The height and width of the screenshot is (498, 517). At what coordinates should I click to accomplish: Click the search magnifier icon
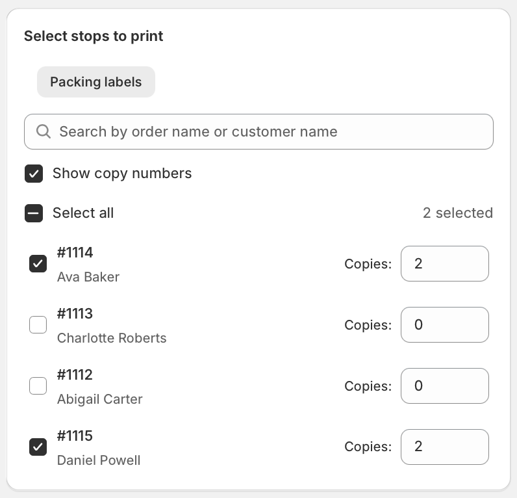[x=44, y=132]
